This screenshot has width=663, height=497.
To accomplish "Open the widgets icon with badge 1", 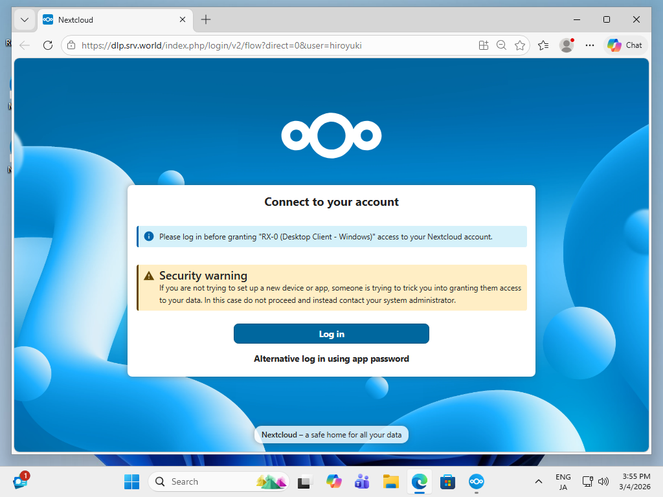I will (21, 481).
